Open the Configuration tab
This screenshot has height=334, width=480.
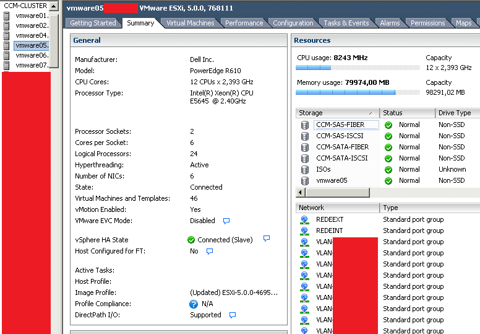point(293,23)
